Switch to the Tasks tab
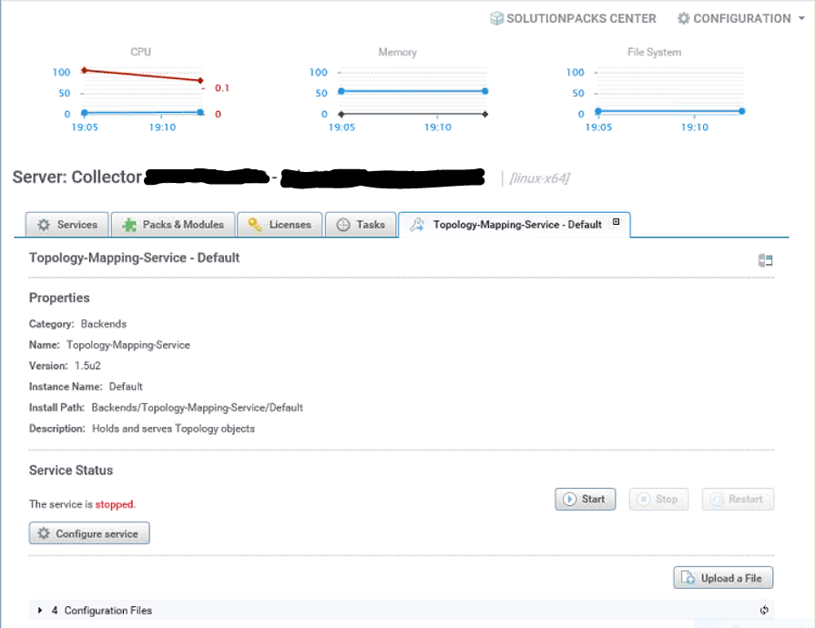Viewport: 815px width, 628px height. coord(361,225)
